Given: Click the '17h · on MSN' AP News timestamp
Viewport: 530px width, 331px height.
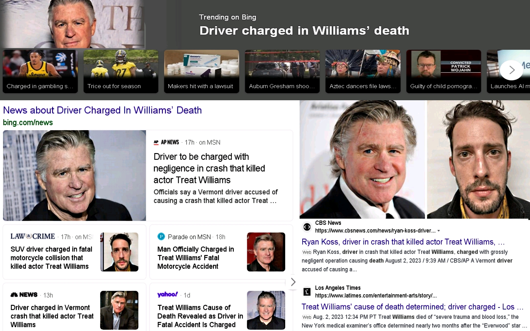Looking at the screenshot, I should point(203,142).
